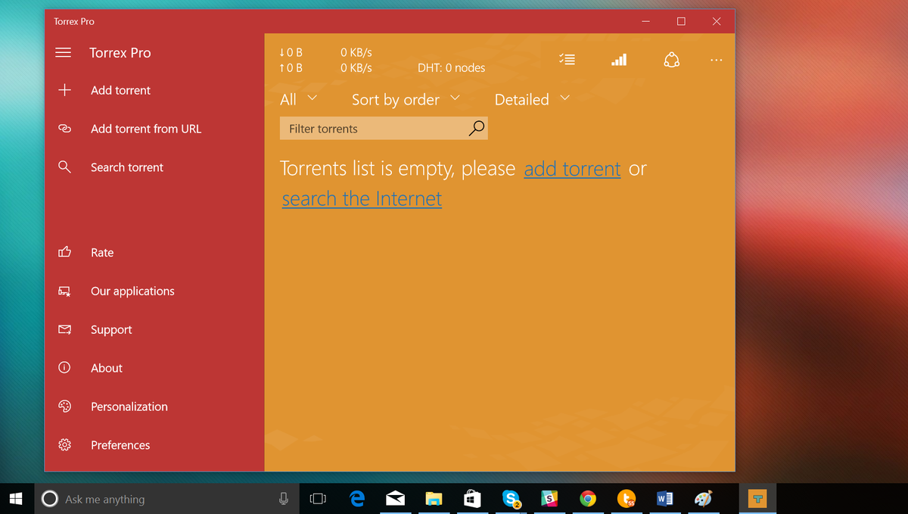Enable the multi-select checklist icon
The width and height of the screenshot is (908, 514).
[x=567, y=59]
